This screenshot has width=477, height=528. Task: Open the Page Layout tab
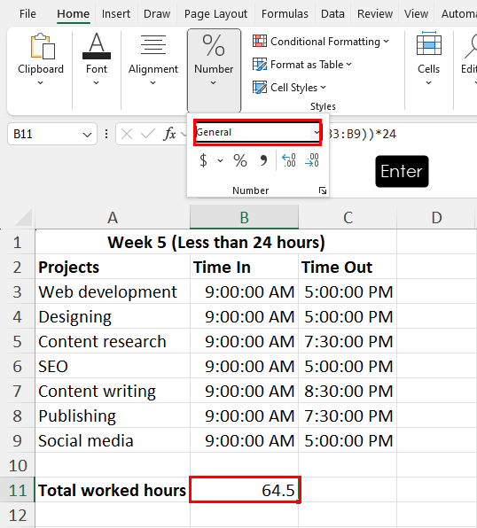215,14
